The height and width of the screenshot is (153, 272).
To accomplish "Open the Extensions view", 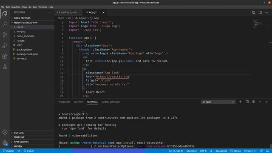I will pos(5,56).
